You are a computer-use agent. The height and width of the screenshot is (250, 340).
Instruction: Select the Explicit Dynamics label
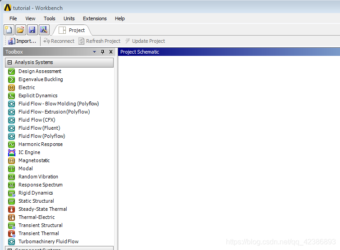(38, 95)
